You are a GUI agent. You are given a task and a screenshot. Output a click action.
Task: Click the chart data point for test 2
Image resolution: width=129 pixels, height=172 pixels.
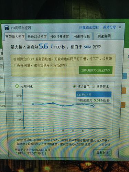[x=43, y=104]
